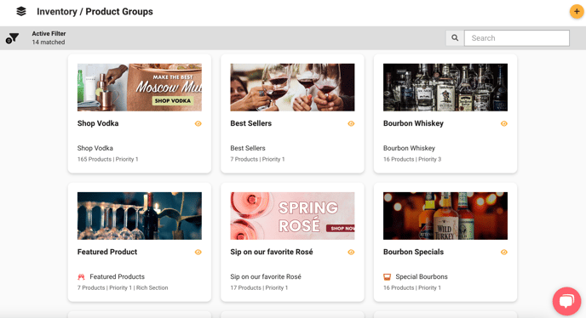Click the stacked layers inventory icon
Viewport: 586px width, 318px height.
click(21, 12)
